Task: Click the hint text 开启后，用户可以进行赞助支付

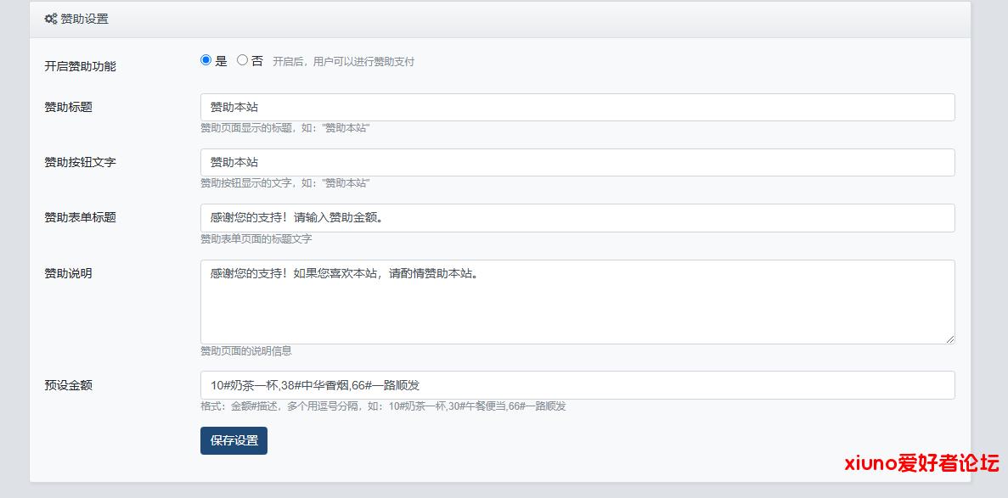Action: point(343,62)
